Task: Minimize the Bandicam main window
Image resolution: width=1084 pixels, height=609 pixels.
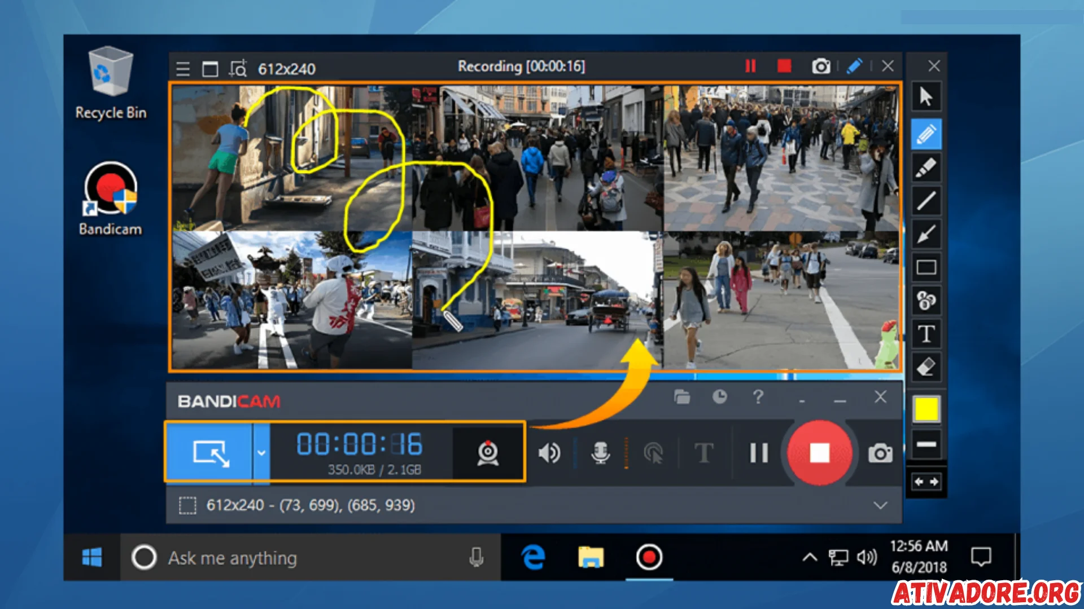Action: [840, 400]
